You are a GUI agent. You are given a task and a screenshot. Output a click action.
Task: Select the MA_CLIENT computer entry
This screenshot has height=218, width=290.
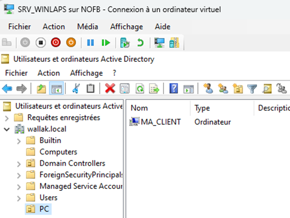[x=161, y=122]
